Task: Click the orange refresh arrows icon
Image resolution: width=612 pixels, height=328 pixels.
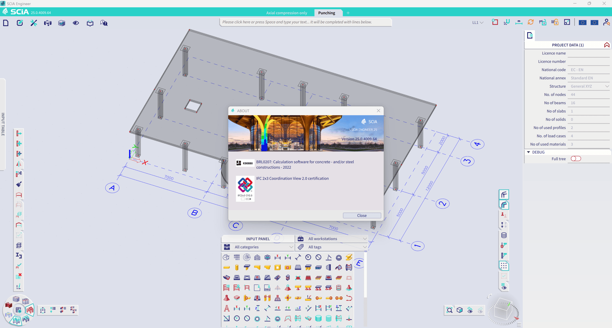Action: pos(530,22)
